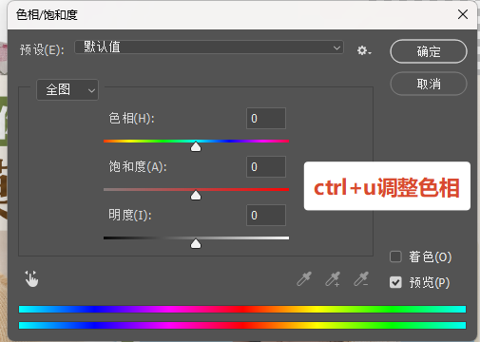Click the upper color spectrum bar
This screenshot has width=480, height=342.
tap(242, 309)
